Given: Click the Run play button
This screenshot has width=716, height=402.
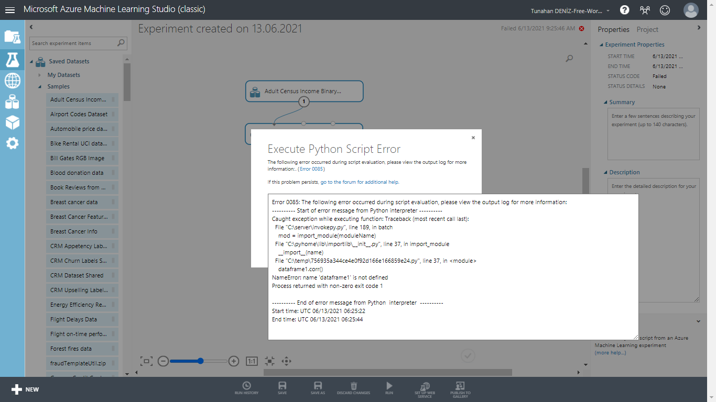Looking at the screenshot, I should (389, 388).
